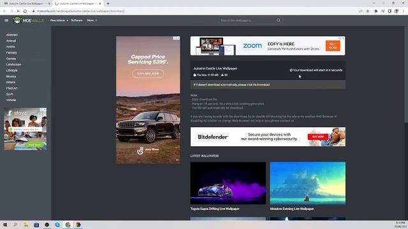Click the MoeWalls logo
The width and height of the screenshot is (408, 229).
pyautogui.click(x=28, y=20)
